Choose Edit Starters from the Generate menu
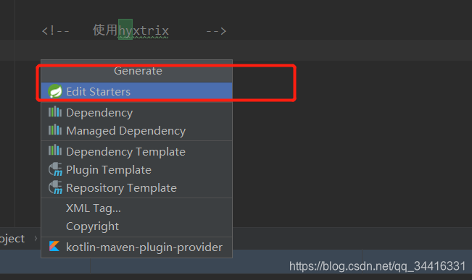The height and width of the screenshot is (280, 472). pyautogui.click(x=136, y=91)
